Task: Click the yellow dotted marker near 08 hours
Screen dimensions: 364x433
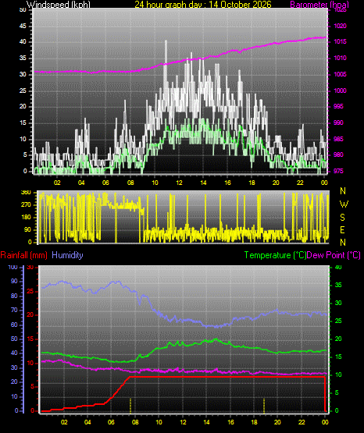Action: [x=130, y=406]
